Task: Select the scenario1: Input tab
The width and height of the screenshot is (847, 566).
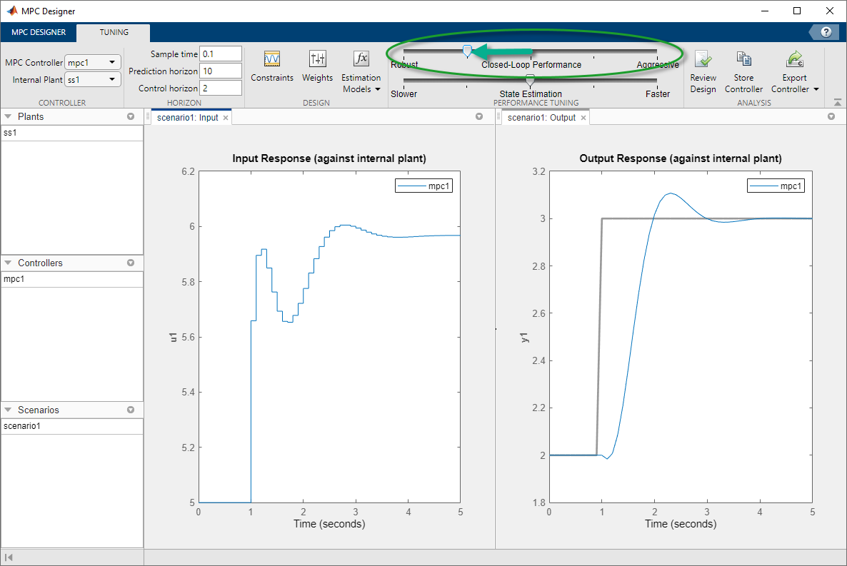Action: tap(187, 118)
